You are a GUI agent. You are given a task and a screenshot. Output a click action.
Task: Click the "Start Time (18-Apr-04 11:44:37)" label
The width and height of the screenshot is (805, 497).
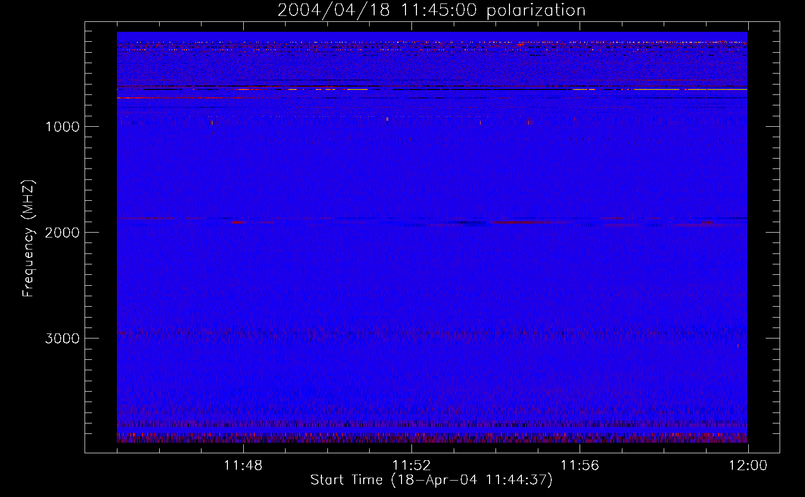[x=431, y=480]
